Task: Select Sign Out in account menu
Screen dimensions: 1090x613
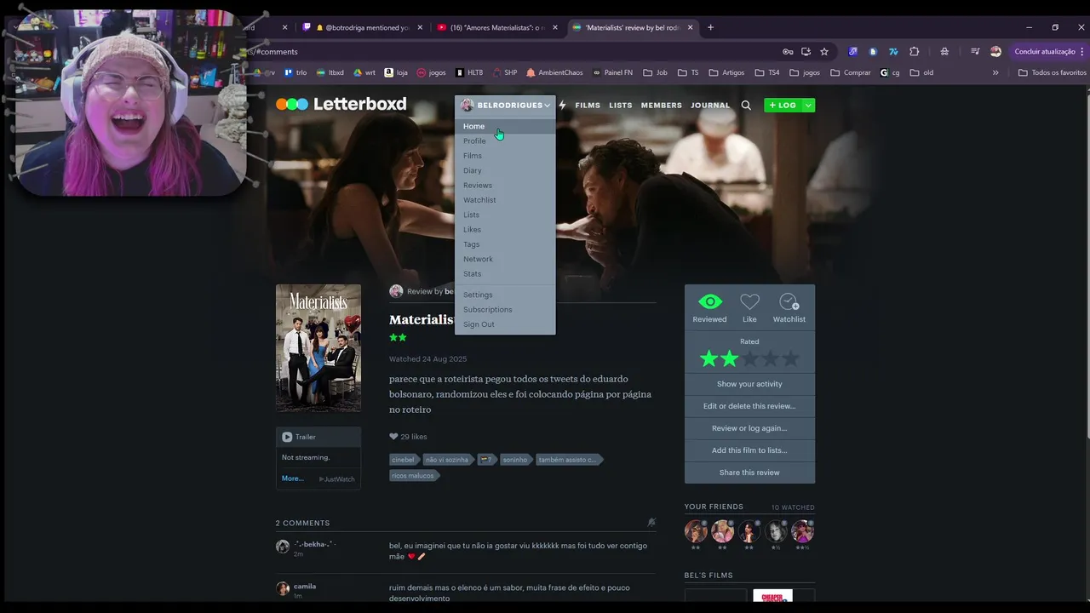Action: pyautogui.click(x=505, y=324)
